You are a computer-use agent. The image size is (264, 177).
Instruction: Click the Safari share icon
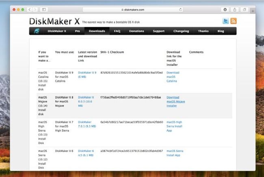point(235,10)
